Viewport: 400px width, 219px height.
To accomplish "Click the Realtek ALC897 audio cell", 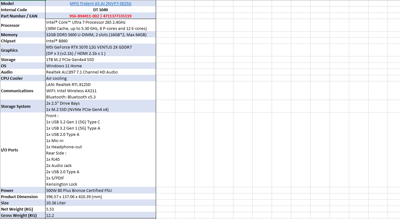I will [x=82, y=72].
